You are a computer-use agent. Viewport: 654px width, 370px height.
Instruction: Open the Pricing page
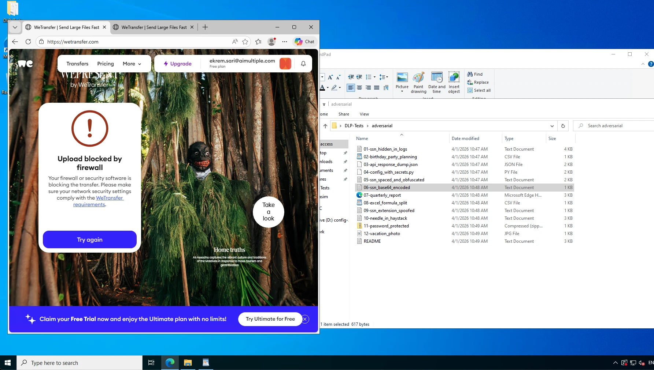pyautogui.click(x=106, y=64)
